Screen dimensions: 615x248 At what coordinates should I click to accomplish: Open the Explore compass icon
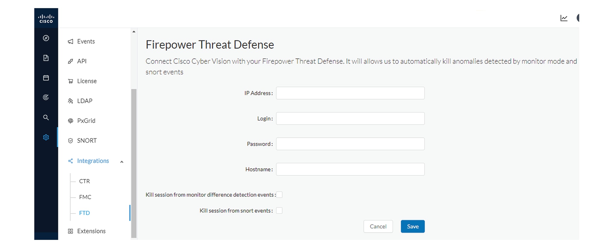coord(46,38)
